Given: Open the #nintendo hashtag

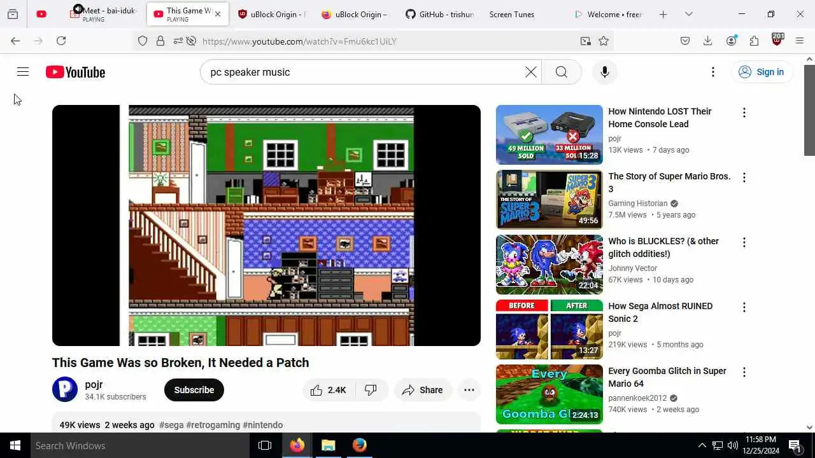Looking at the screenshot, I should (263, 425).
